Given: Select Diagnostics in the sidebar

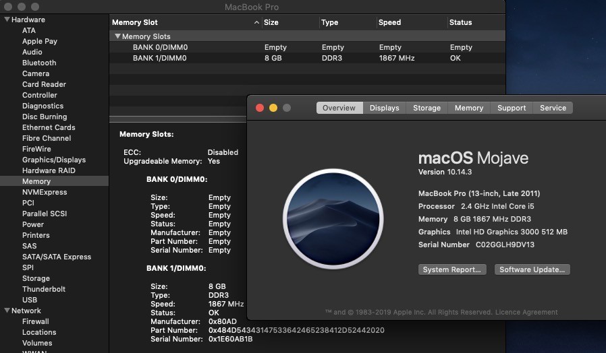Looking at the screenshot, I should tap(43, 106).
